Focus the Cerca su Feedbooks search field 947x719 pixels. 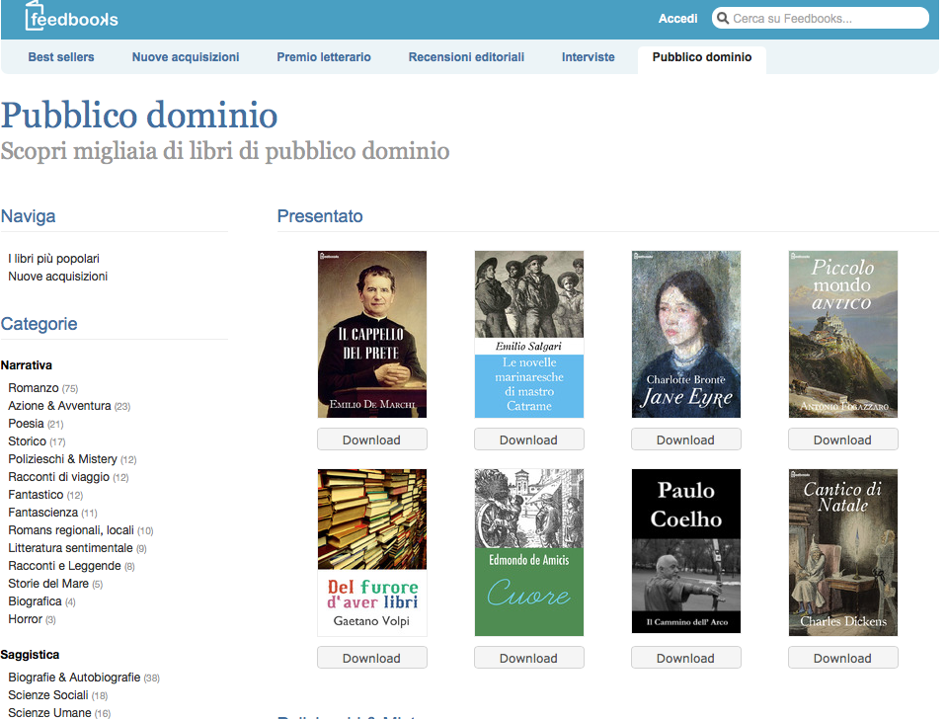[x=821, y=18]
